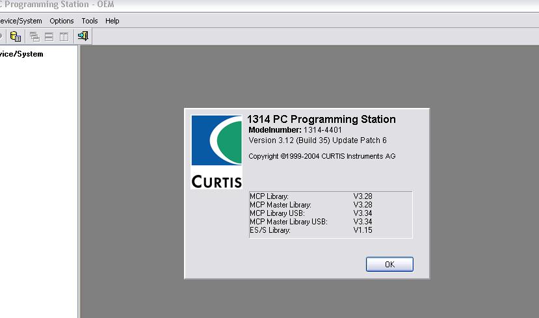The width and height of the screenshot is (539, 318).
Task: Click the Curtis Instruments copyright line
Action: coord(322,156)
